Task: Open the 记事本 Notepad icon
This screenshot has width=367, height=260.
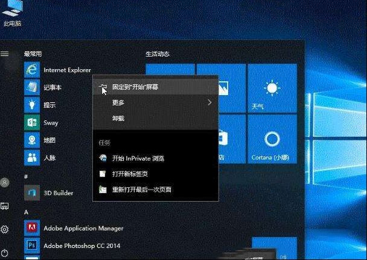Action: [32, 87]
